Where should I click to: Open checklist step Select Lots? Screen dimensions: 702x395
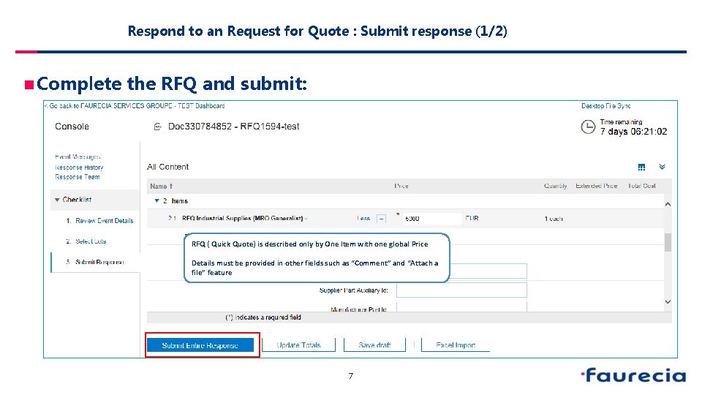pyautogui.click(x=91, y=241)
